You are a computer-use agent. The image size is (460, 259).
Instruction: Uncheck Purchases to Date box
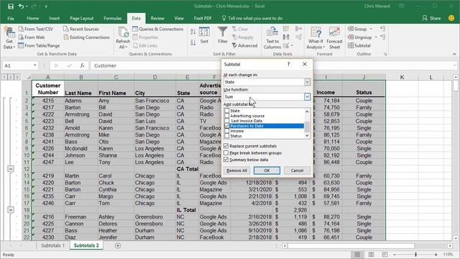click(227, 126)
